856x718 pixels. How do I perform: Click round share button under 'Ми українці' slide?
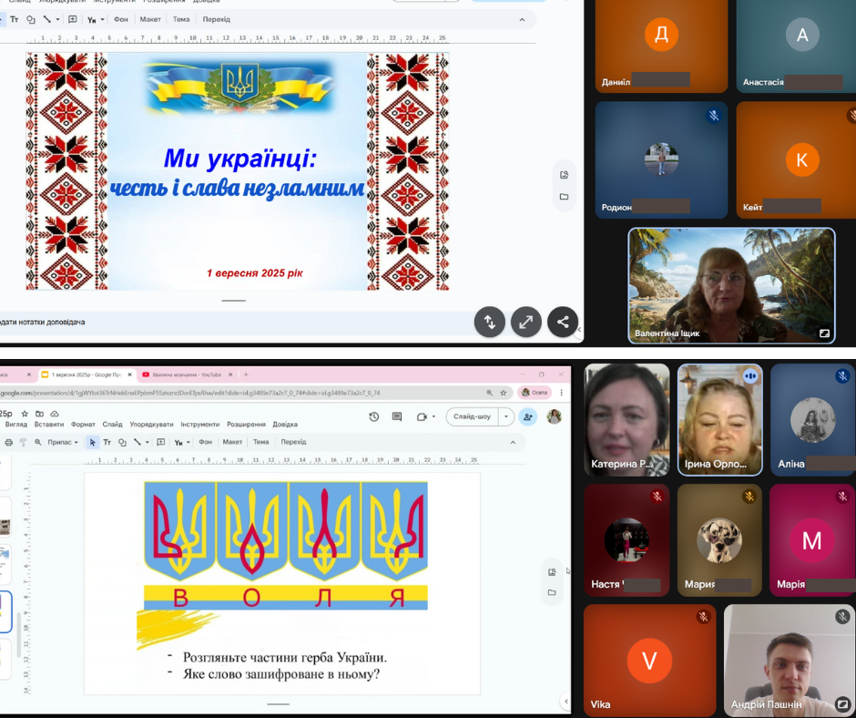point(562,322)
